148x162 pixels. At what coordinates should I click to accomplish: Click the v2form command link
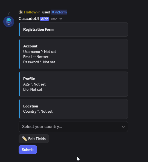pyautogui.click(x=59, y=12)
